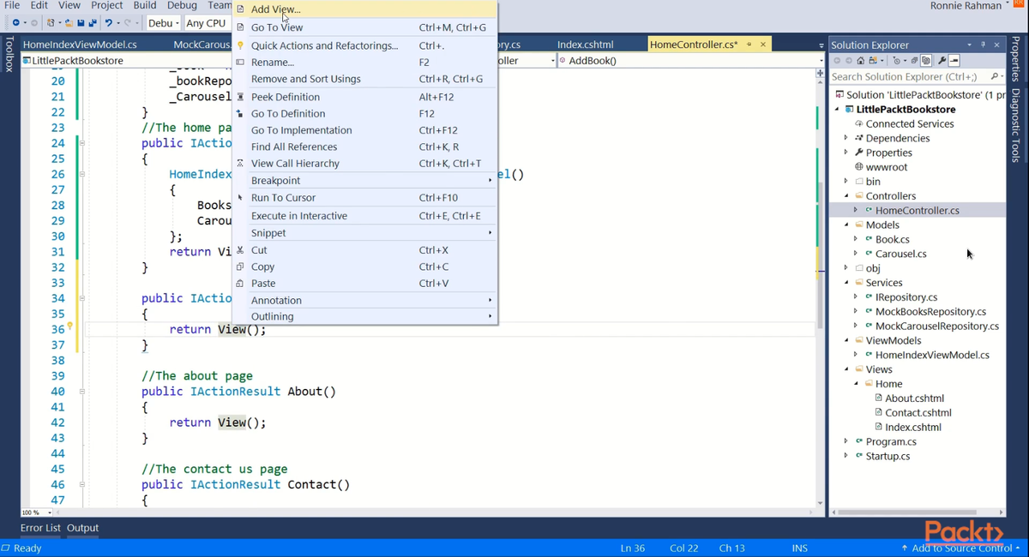
Task: Click the Pending Changes Filter icon
Action: click(897, 61)
